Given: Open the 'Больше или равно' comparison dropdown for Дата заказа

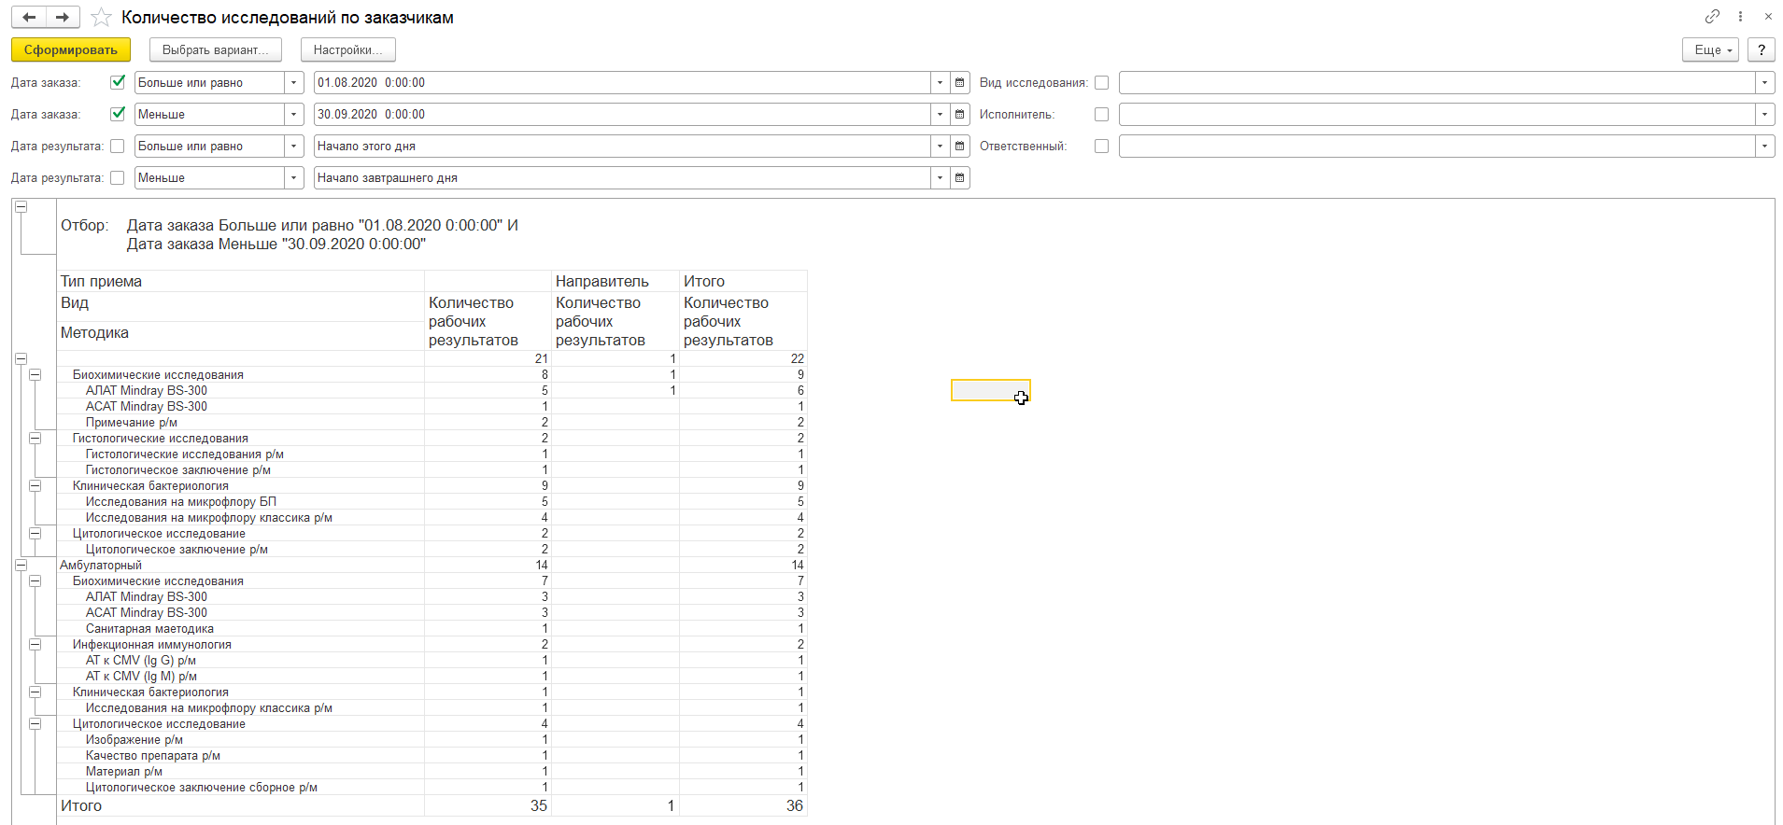Looking at the screenshot, I should [x=294, y=83].
